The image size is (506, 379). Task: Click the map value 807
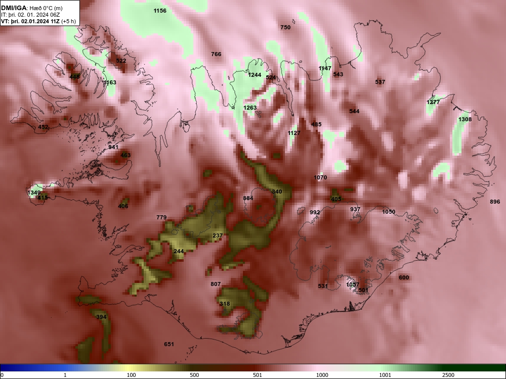point(216,284)
